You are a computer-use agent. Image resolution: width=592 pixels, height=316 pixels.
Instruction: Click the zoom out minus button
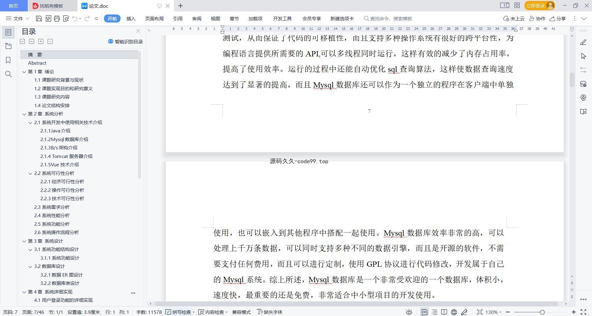pyautogui.click(x=508, y=312)
